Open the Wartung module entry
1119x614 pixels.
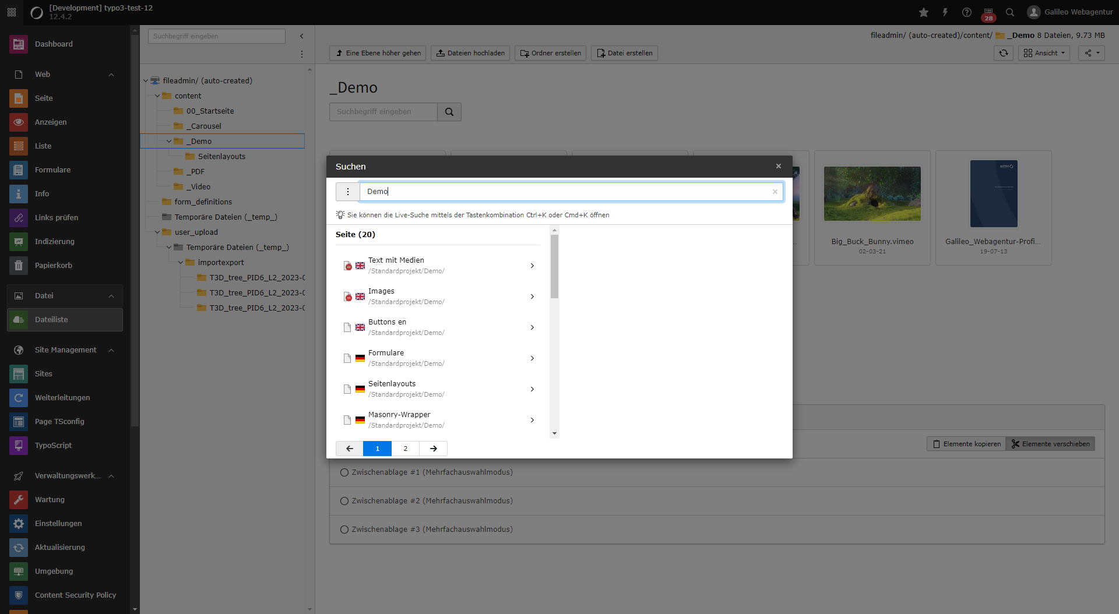tap(50, 500)
